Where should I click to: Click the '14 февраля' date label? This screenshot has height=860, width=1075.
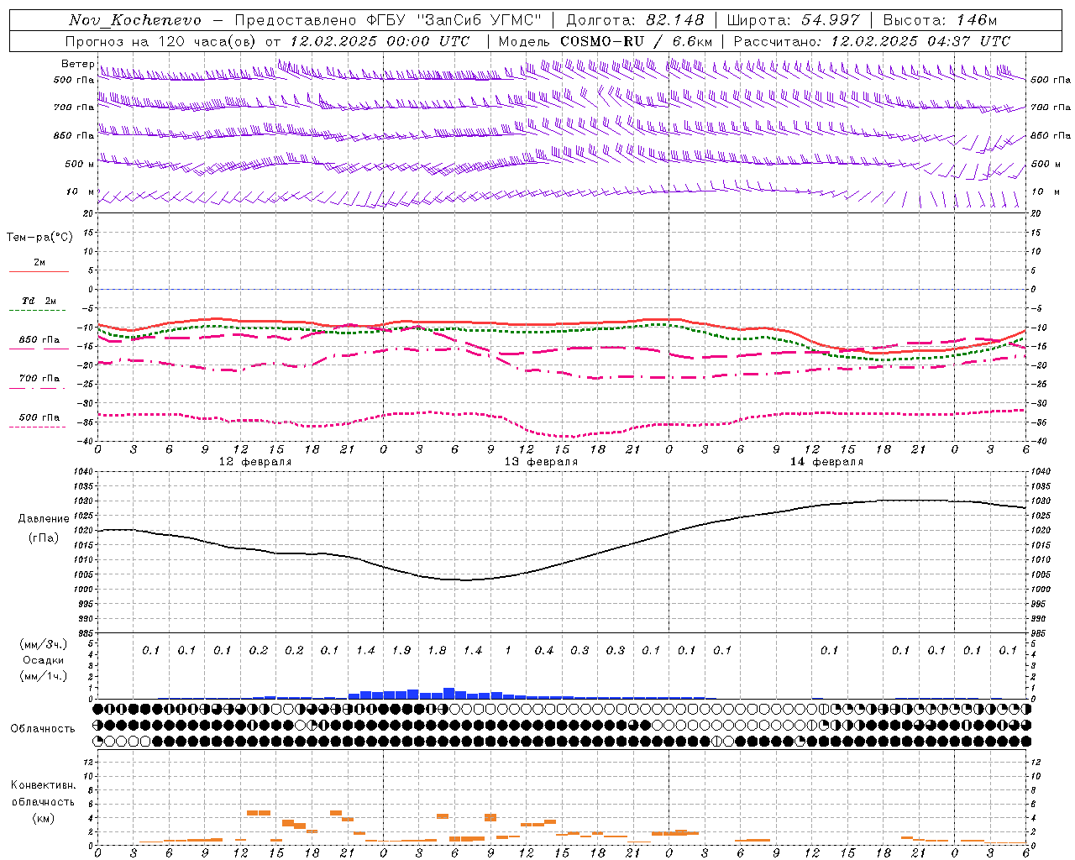click(826, 462)
